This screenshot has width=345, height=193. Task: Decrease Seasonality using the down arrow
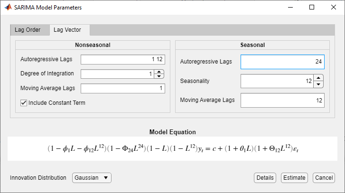(x=319, y=84)
